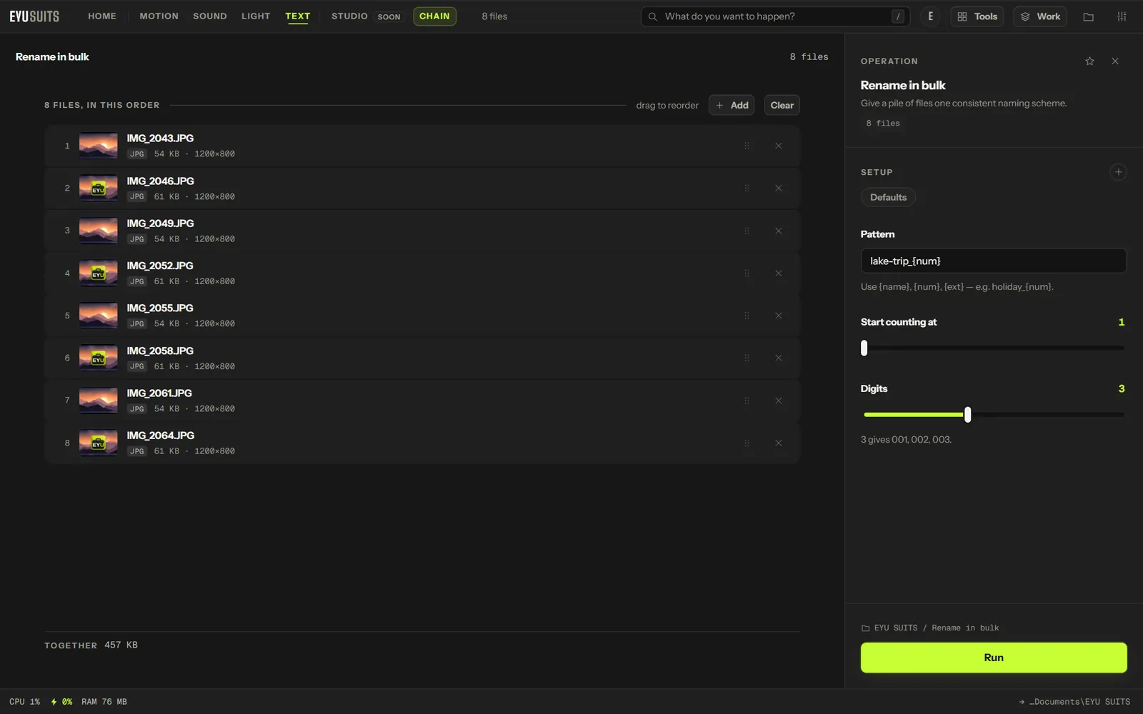Click the 8 files label in top bar
The image size is (1143, 714).
pyautogui.click(x=494, y=16)
